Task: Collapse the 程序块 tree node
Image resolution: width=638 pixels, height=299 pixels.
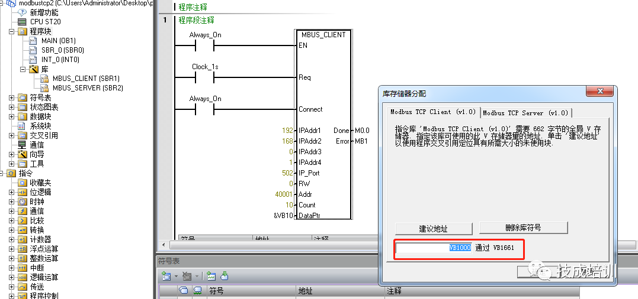Action: [11, 31]
